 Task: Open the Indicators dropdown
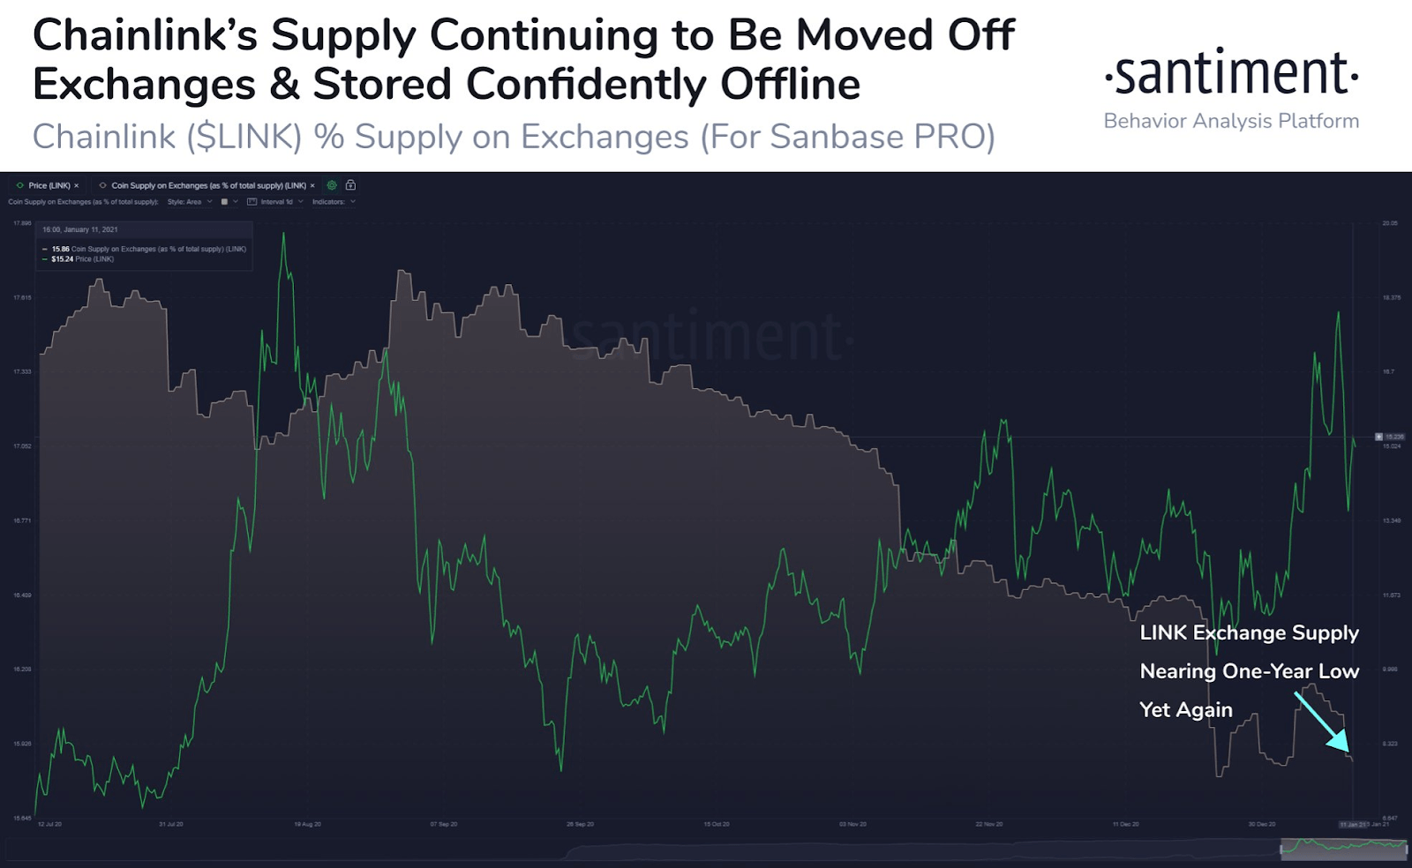point(334,202)
